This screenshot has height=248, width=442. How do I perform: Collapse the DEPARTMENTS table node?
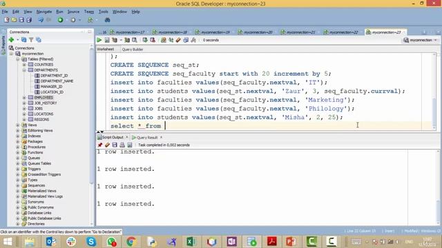pyautogui.click(x=24, y=70)
